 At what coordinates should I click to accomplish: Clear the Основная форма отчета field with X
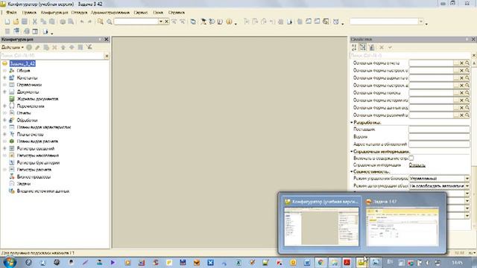pyautogui.click(x=461, y=63)
